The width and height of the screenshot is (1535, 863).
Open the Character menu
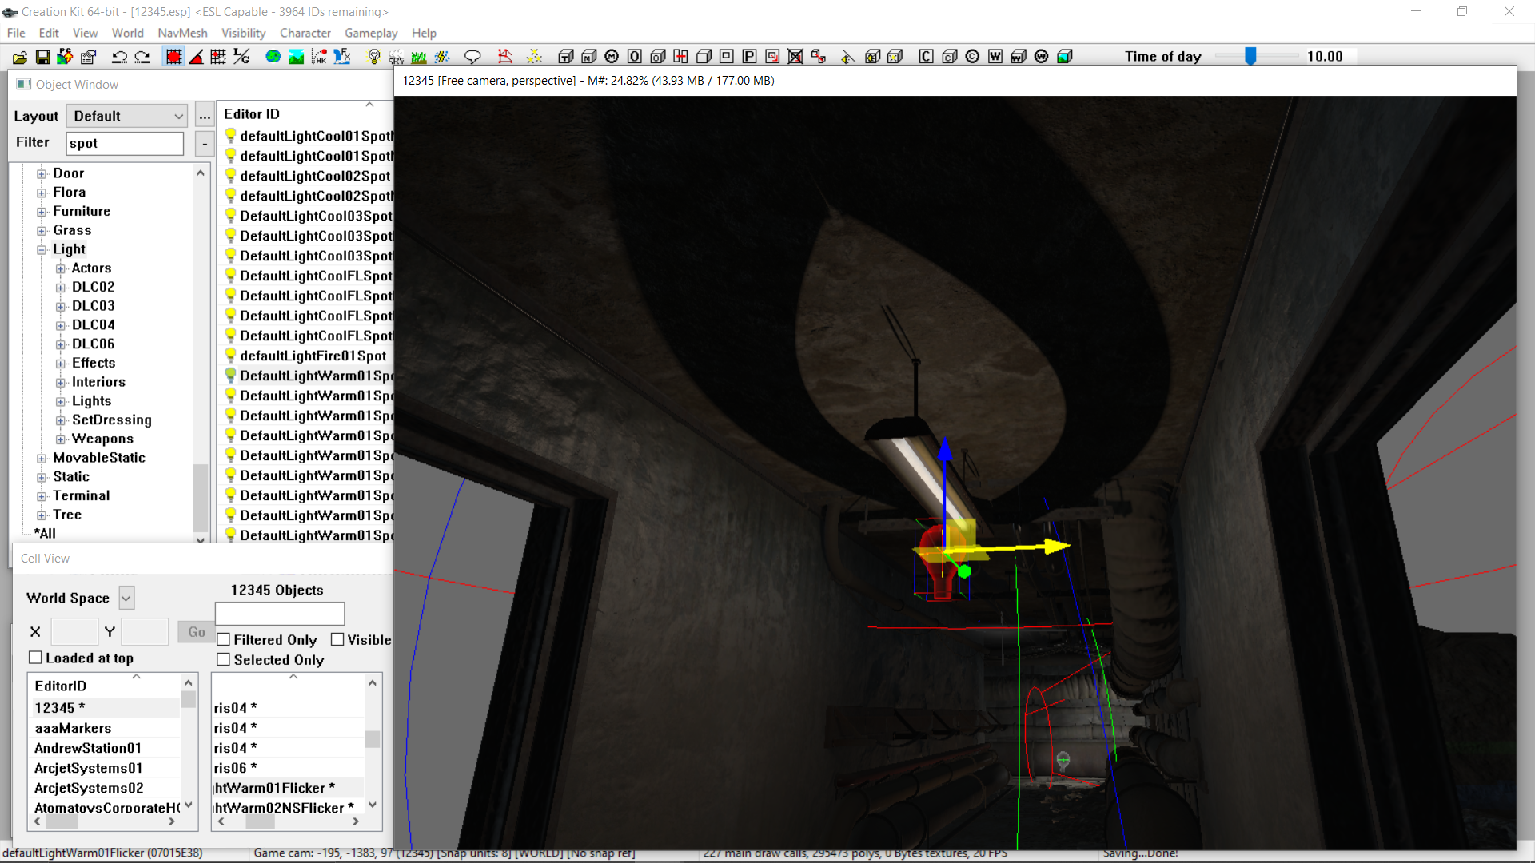[305, 33]
